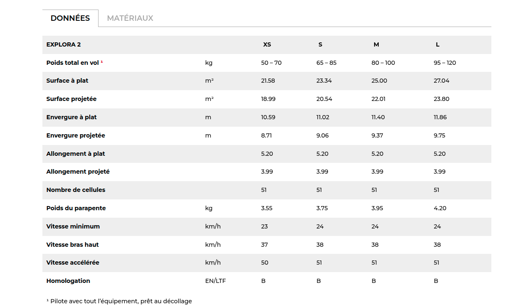Click the 95 – 120 weight range cell
The image size is (513, 307).
(445, 63)
